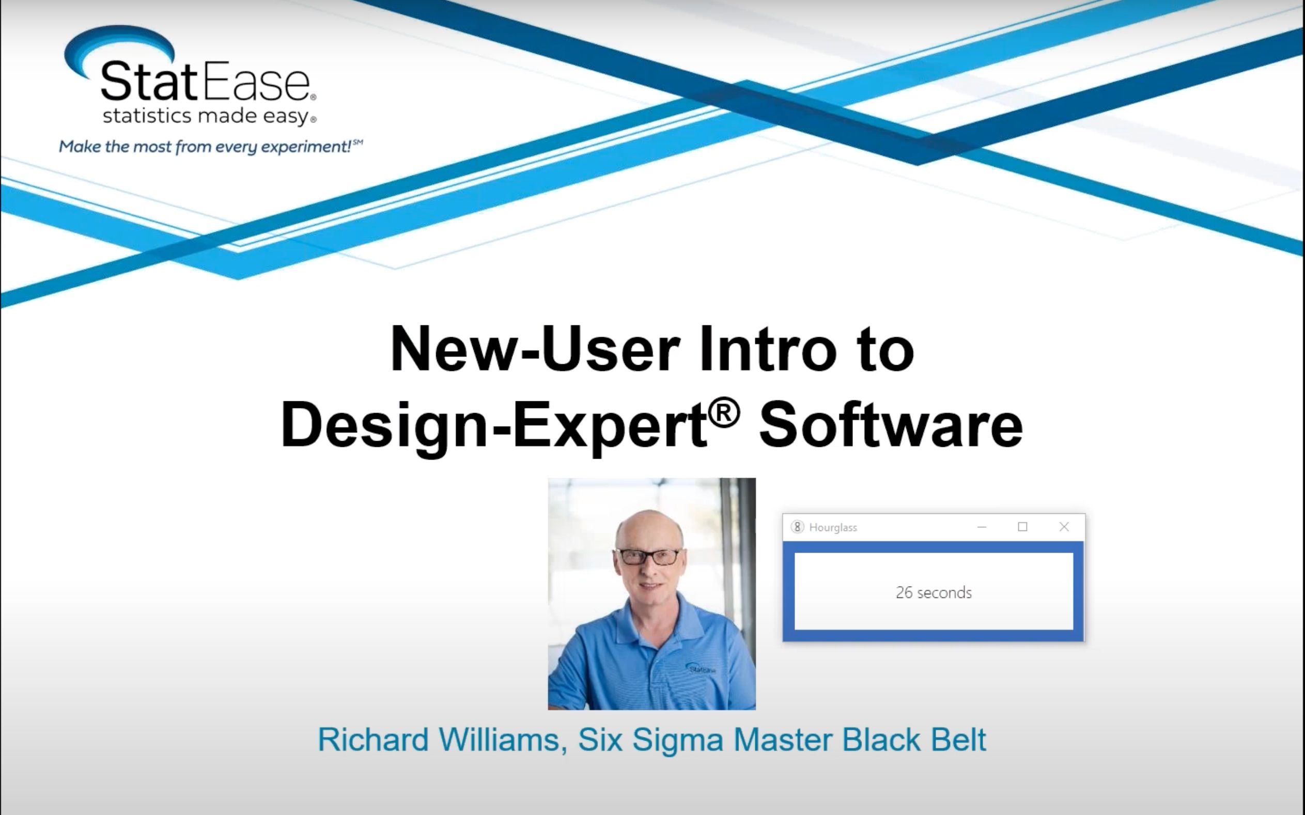Click Richard Williams' profile photo
The image size is (1305, 815).
click(651, 592)
